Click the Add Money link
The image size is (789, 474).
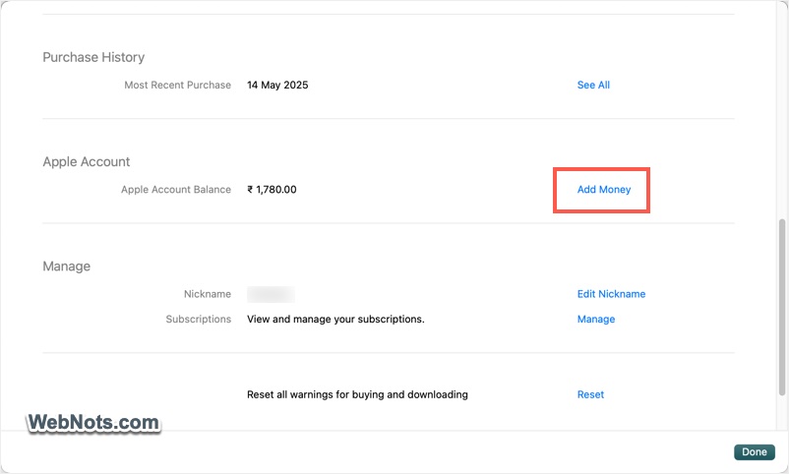(604, 190)
